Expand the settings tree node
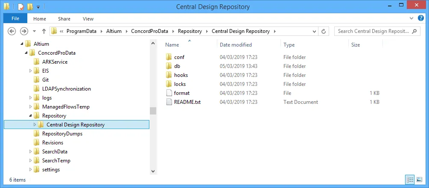 point(30,170)
